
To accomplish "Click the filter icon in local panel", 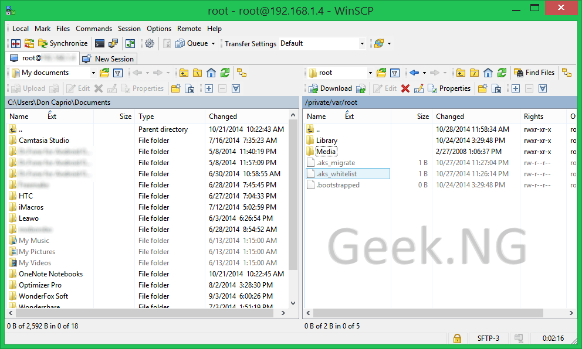I will click(118, 73).
